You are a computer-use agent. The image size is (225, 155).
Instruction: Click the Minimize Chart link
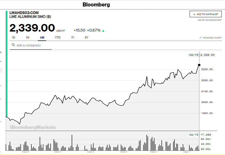(x=212, y=38)
